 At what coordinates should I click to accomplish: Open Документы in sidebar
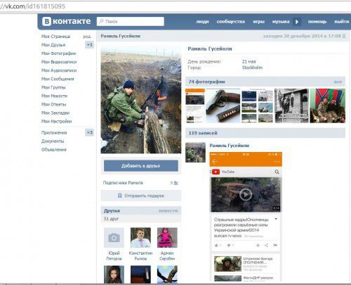pos(53,141)
